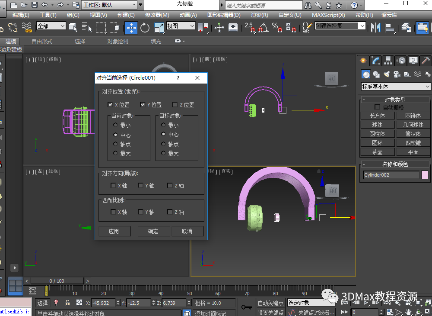
Task: Enable the Z 位置 checkbox
Action: (x=175, y=105)
